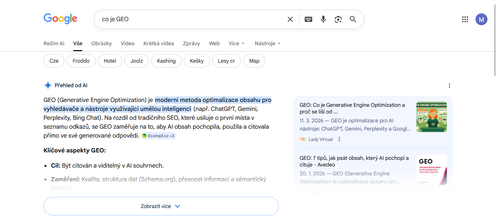Screen dimensions: 496x221
Task: Open AI overview three-dot options menu
Action: 449,86
